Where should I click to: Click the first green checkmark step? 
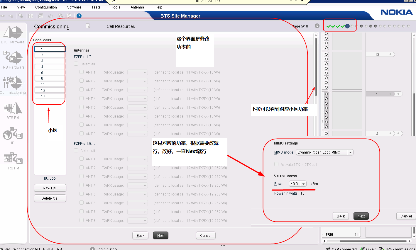click(329, 26)
